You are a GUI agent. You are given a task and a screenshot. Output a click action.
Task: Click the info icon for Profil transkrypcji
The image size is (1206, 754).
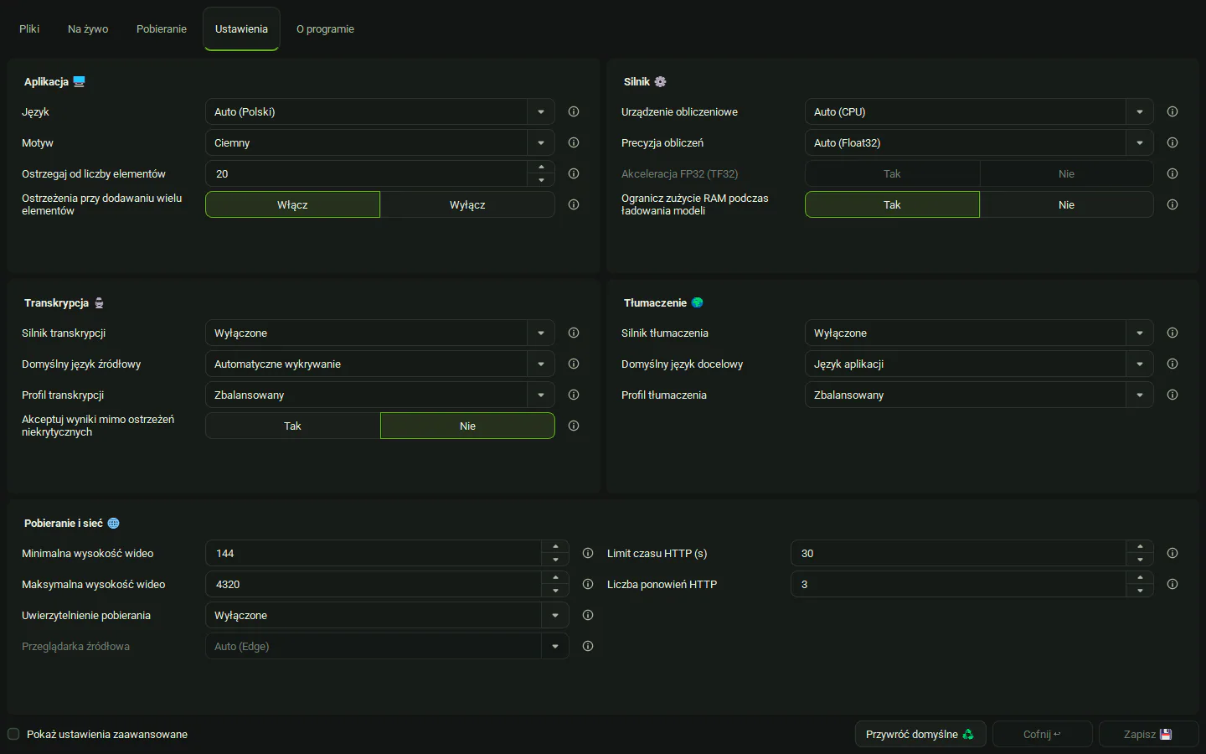pyautogui.click(x=574, y=395)
